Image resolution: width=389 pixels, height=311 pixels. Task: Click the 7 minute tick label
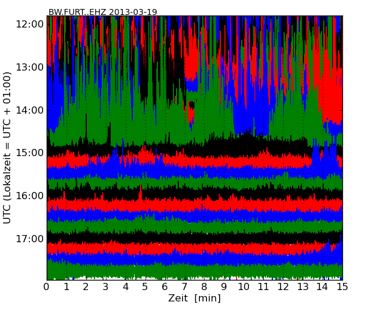(x=184, y=287)
